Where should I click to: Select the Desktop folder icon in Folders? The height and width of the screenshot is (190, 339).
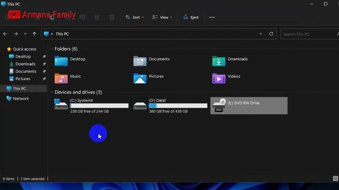61,61
